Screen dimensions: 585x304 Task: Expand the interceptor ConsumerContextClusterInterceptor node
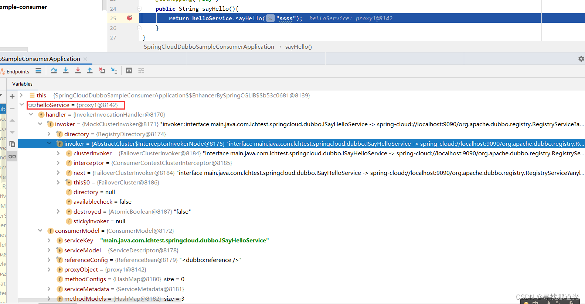point(58,163)
